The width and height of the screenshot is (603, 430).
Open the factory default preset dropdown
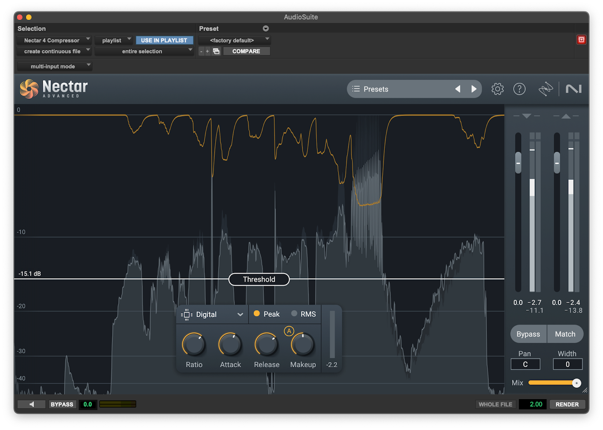[x=234, y=40]
